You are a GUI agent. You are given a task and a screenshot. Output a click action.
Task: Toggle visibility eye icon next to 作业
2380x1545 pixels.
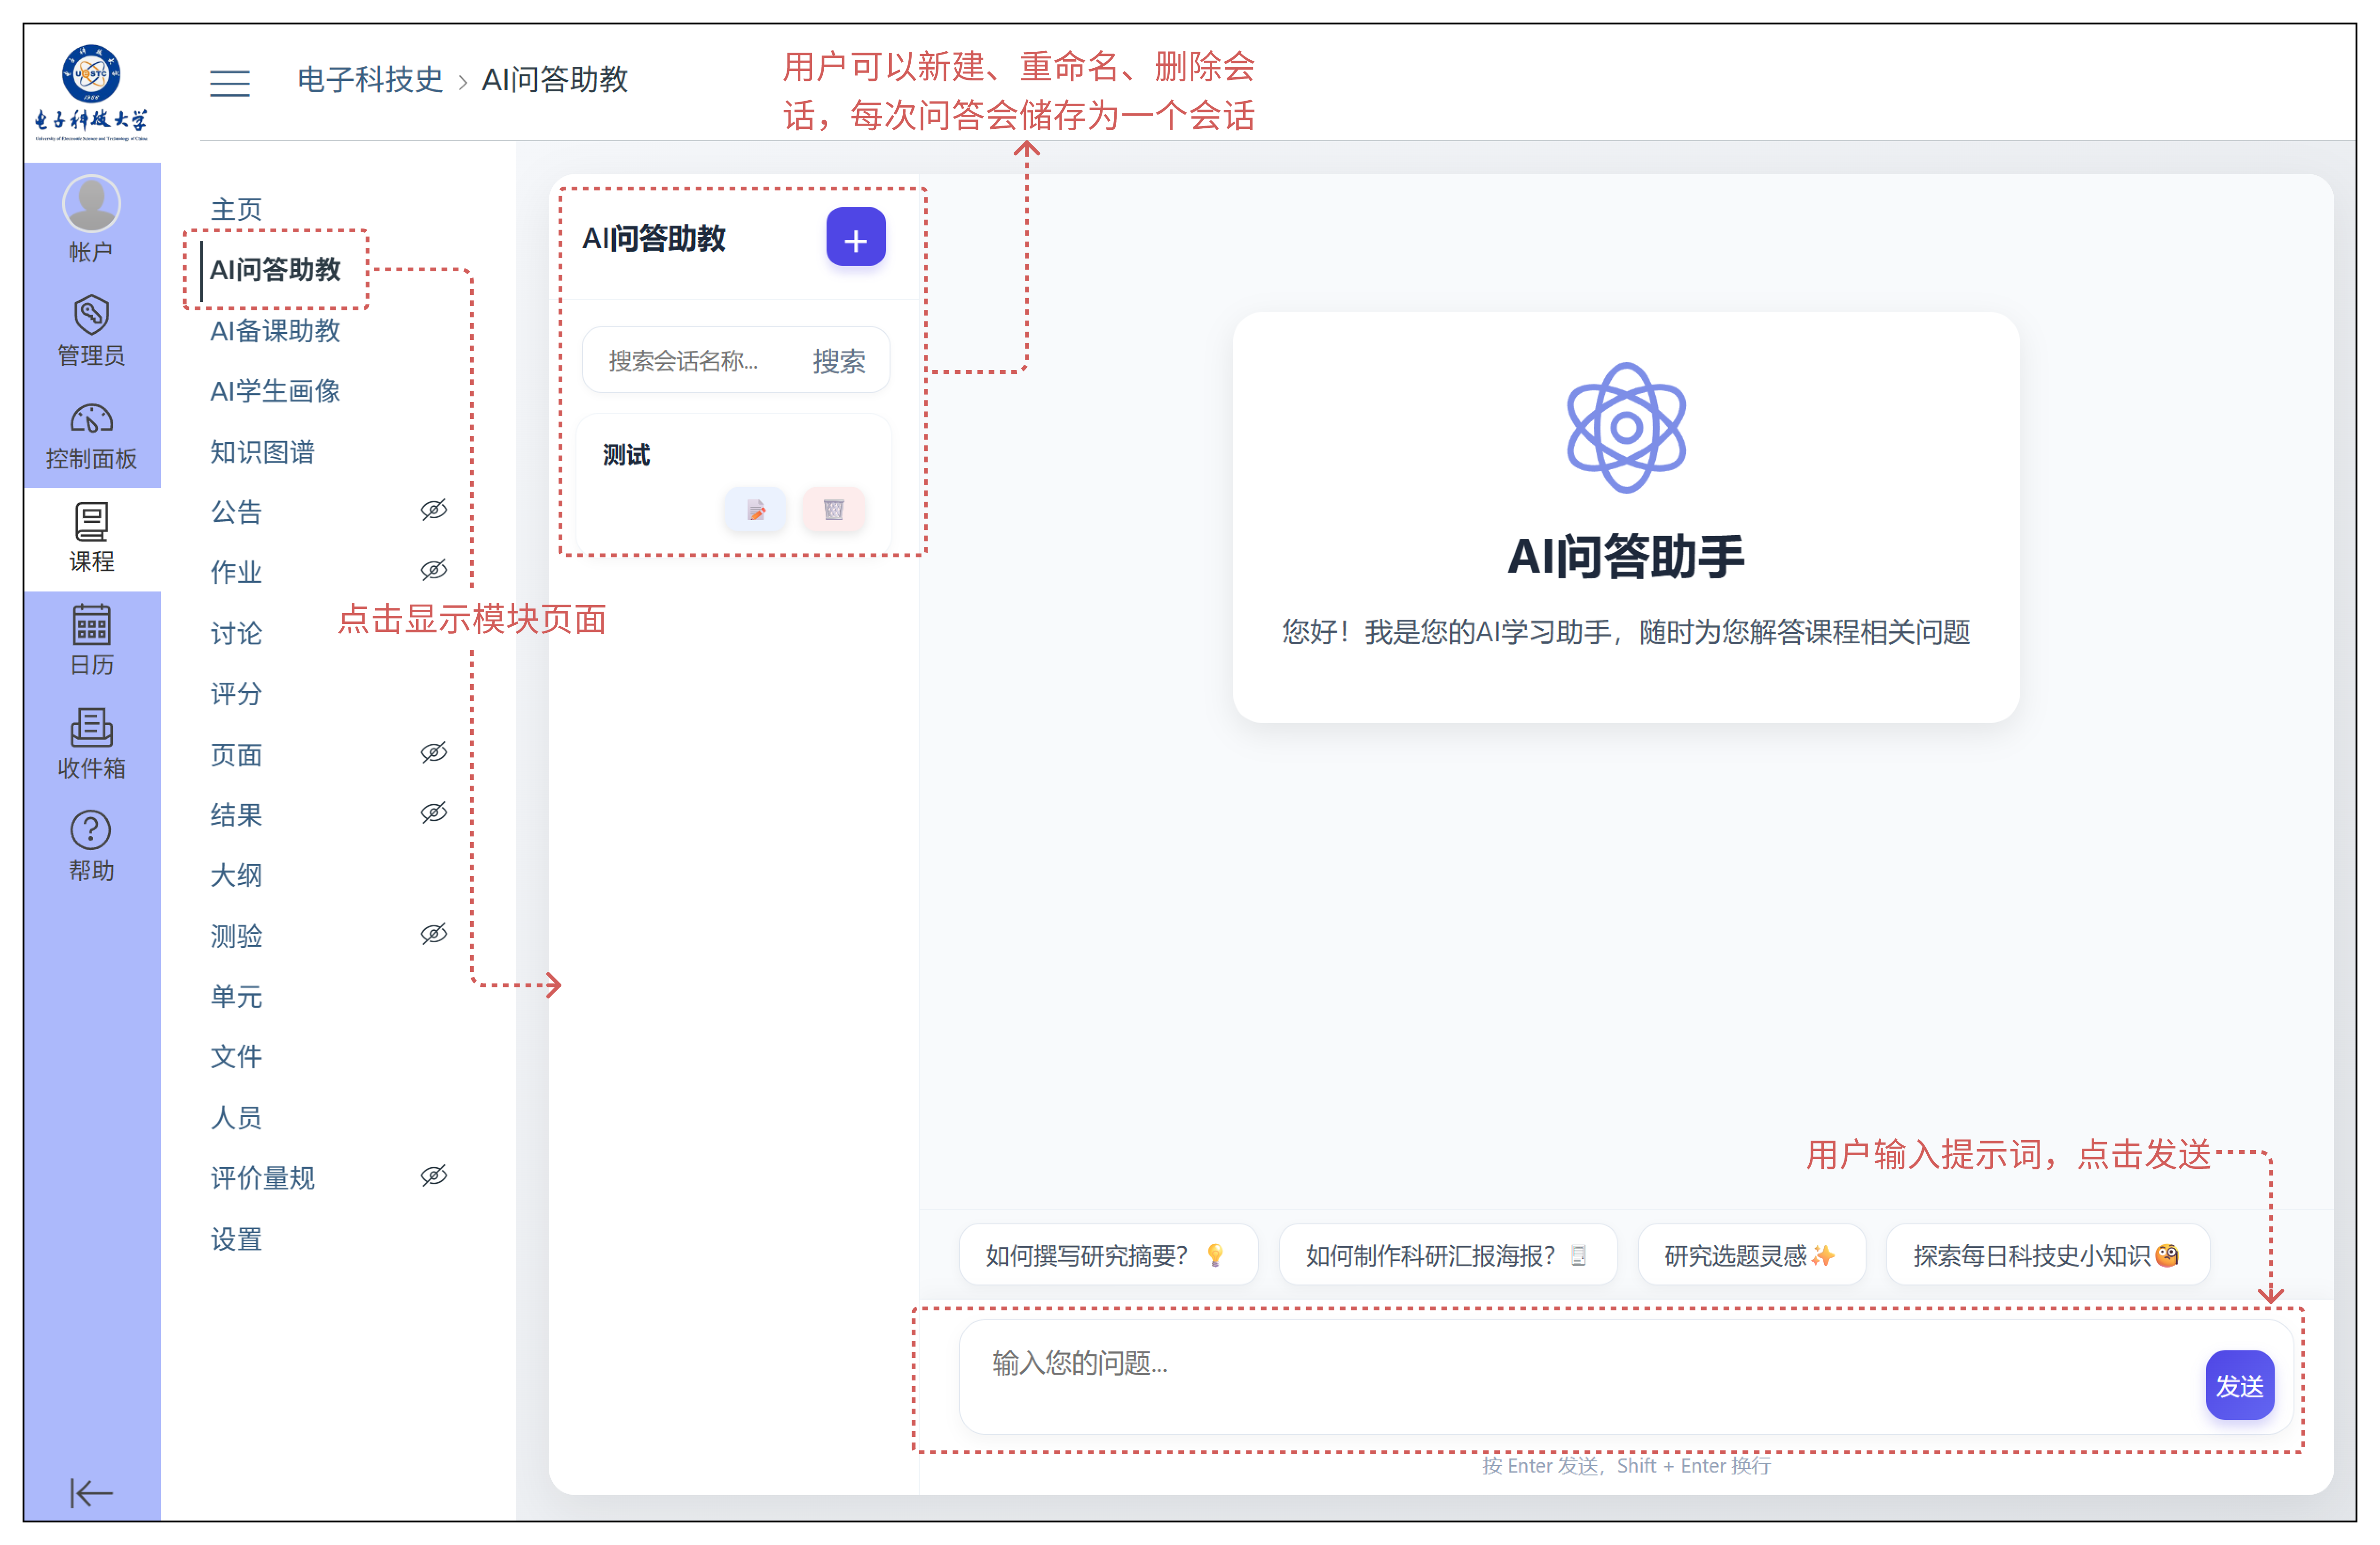433,570
